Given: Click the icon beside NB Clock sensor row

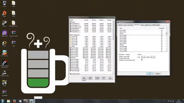Looking at the screenshot, I should point(70,58).
